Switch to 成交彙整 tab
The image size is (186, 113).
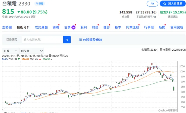[x=41, y=27]
